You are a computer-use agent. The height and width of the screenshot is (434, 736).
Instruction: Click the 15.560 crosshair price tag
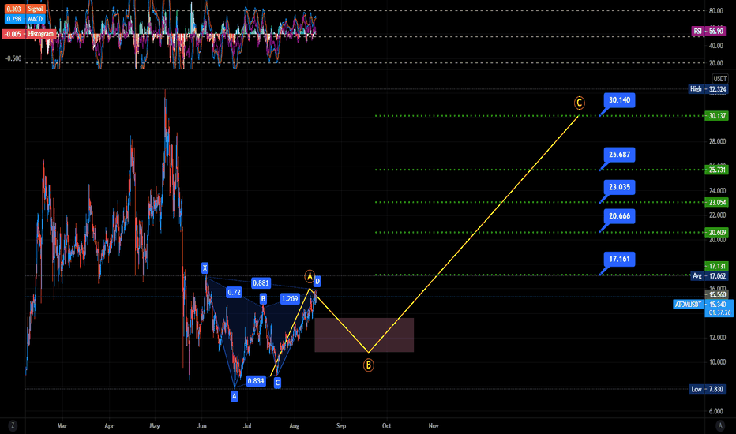[x=717, y=294]
